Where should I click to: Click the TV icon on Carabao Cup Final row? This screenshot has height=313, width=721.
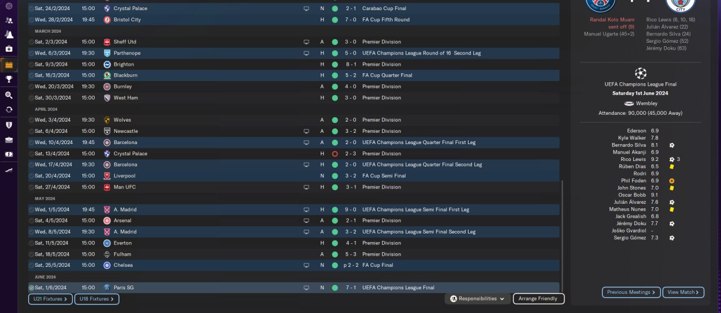click(x=306, y=8)
